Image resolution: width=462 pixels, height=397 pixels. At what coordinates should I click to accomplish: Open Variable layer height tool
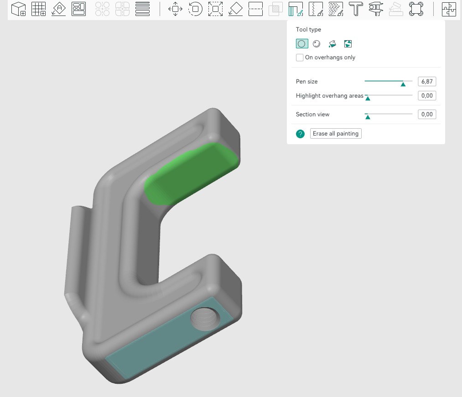142,9
